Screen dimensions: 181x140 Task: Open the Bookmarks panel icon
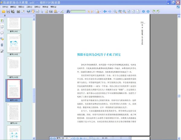[x=2, y=21]
